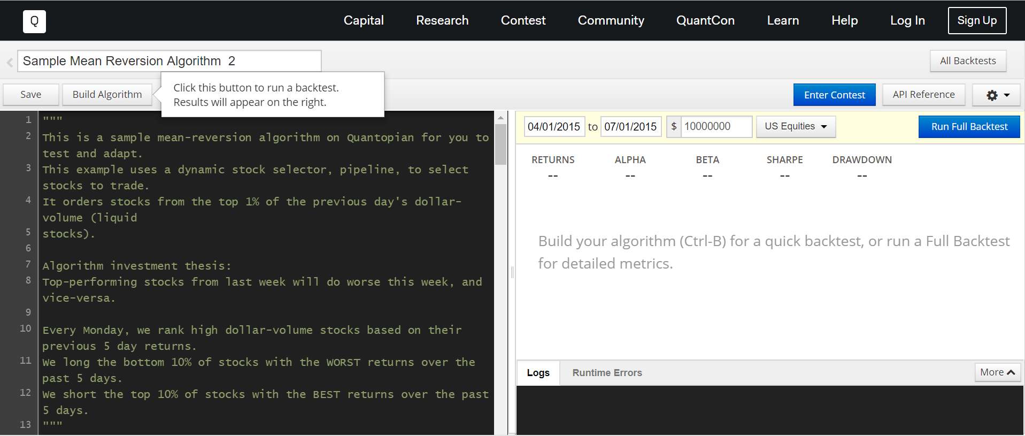
Task: Click Build Algorithm button
Action: tap(107, 95)
